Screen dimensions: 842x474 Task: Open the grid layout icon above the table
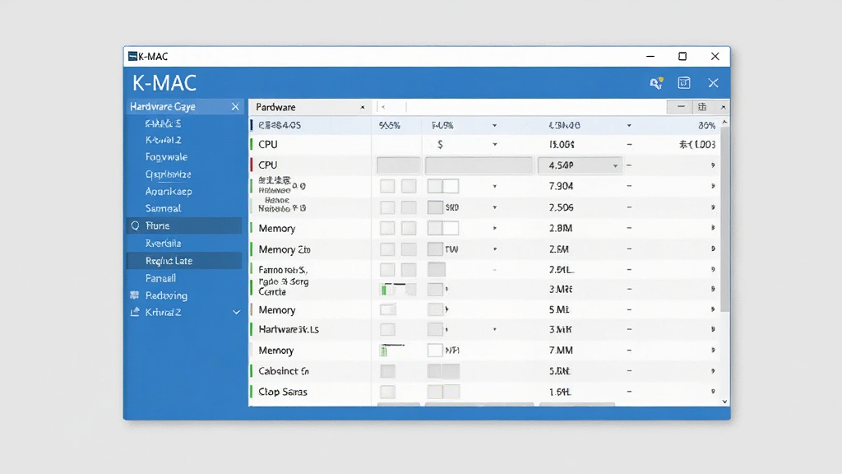pos(702,107)
